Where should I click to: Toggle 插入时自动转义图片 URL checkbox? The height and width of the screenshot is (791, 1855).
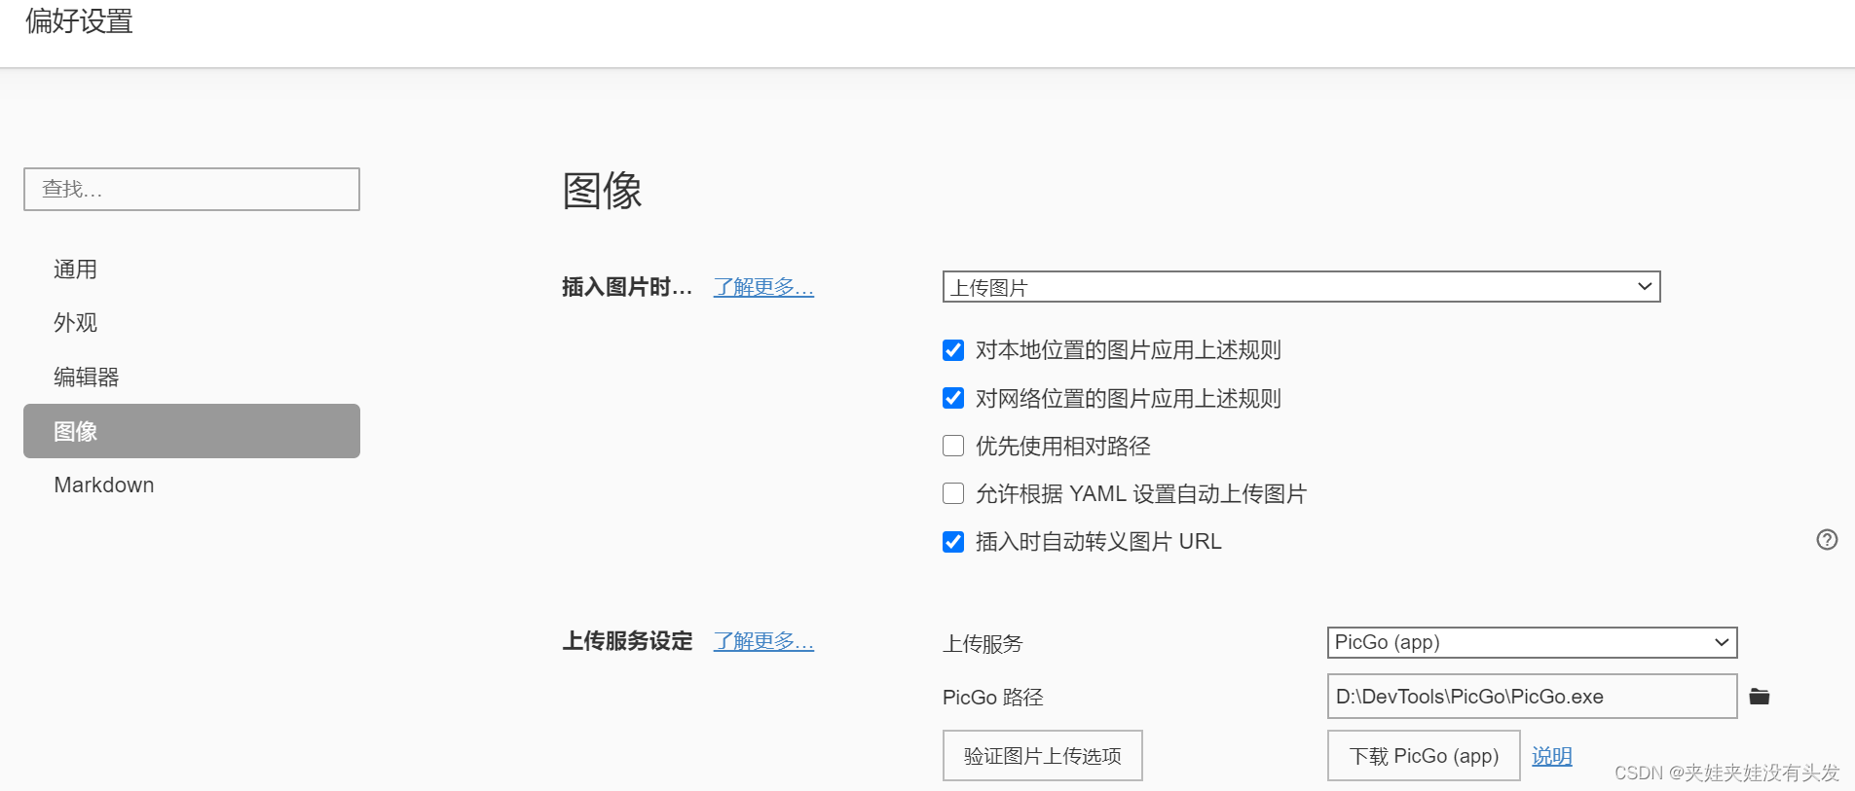coord(953,542)
